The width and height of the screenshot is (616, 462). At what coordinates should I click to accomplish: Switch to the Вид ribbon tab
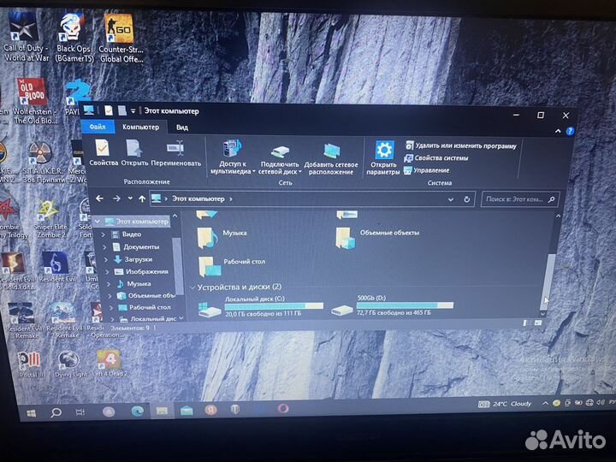181,127
